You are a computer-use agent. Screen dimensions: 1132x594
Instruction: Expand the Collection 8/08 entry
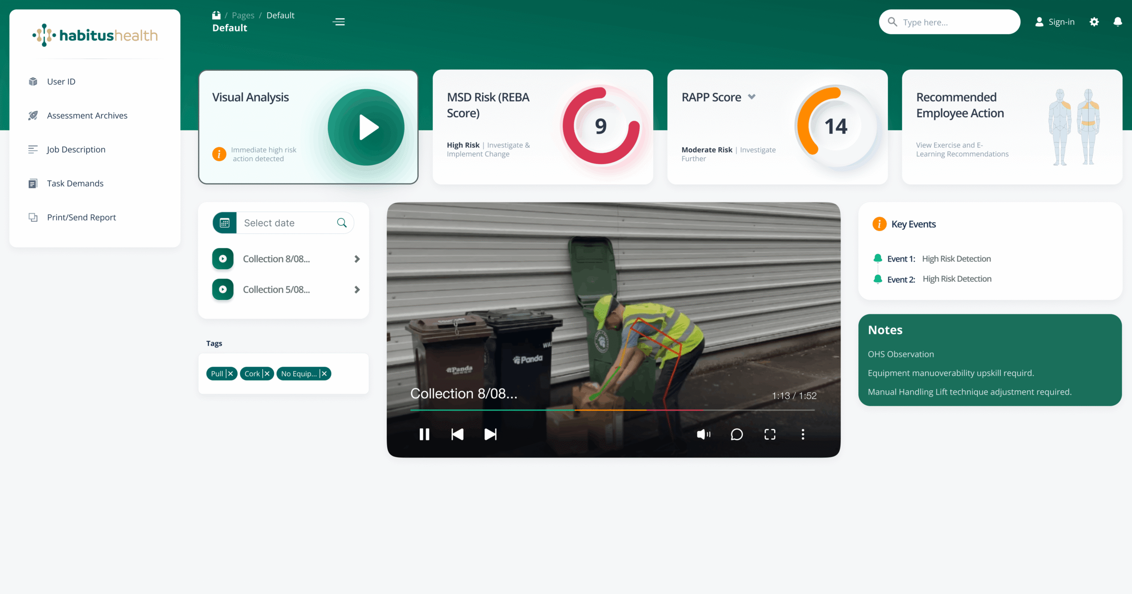click(x=357, y=259)
